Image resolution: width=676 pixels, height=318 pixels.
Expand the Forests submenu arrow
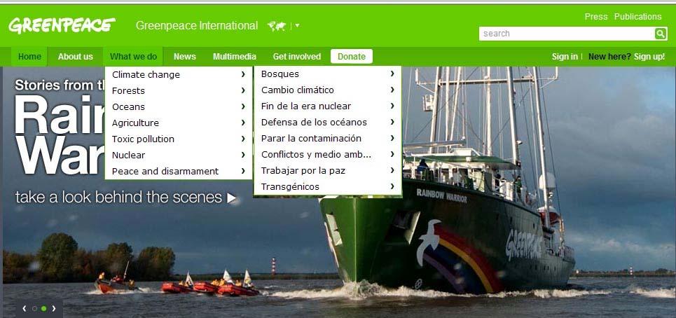pyautogui.click(x=243, y=90)
